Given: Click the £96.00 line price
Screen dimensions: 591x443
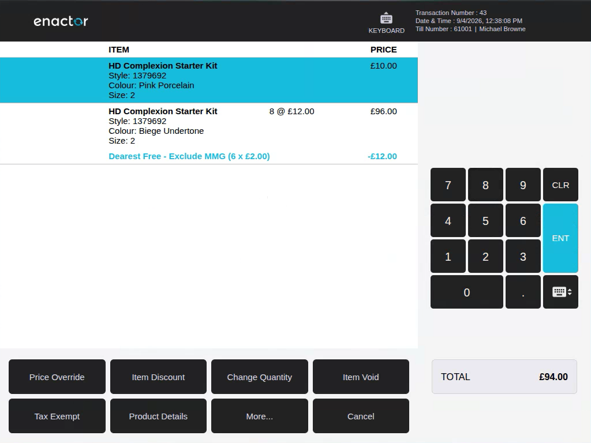Looking at the screenshot, I should [383, 111].
